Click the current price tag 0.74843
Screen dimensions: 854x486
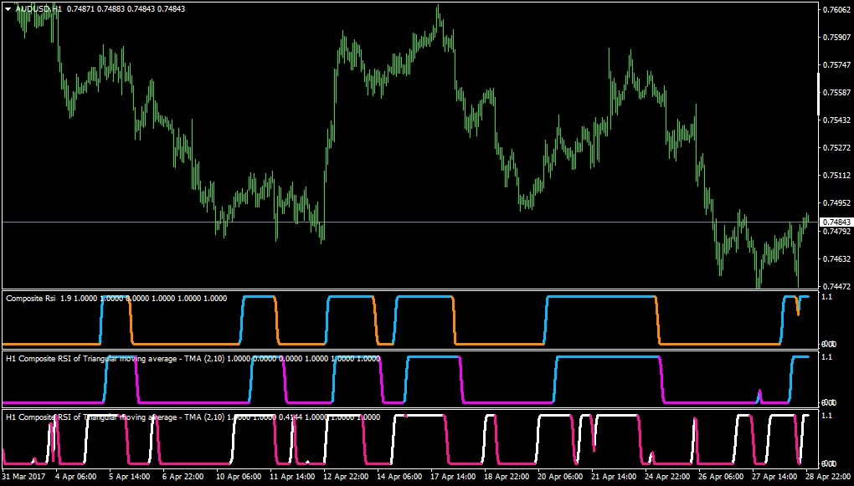(836, 222)
